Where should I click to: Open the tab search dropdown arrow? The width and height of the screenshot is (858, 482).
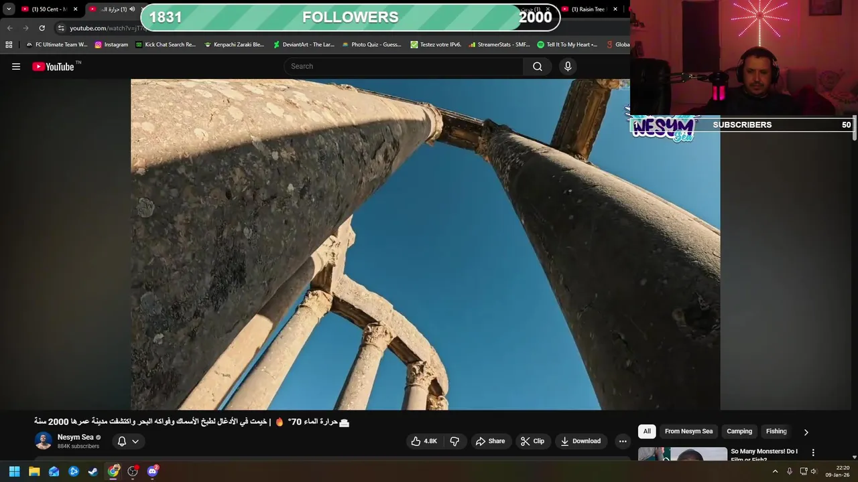(9, 9)
